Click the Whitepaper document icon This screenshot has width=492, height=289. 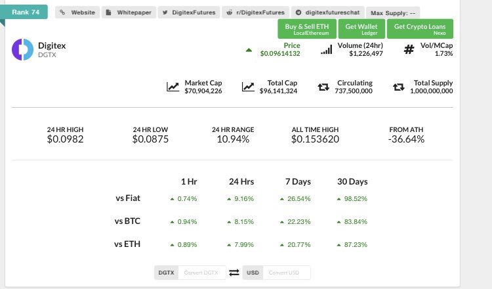[108, 12]
